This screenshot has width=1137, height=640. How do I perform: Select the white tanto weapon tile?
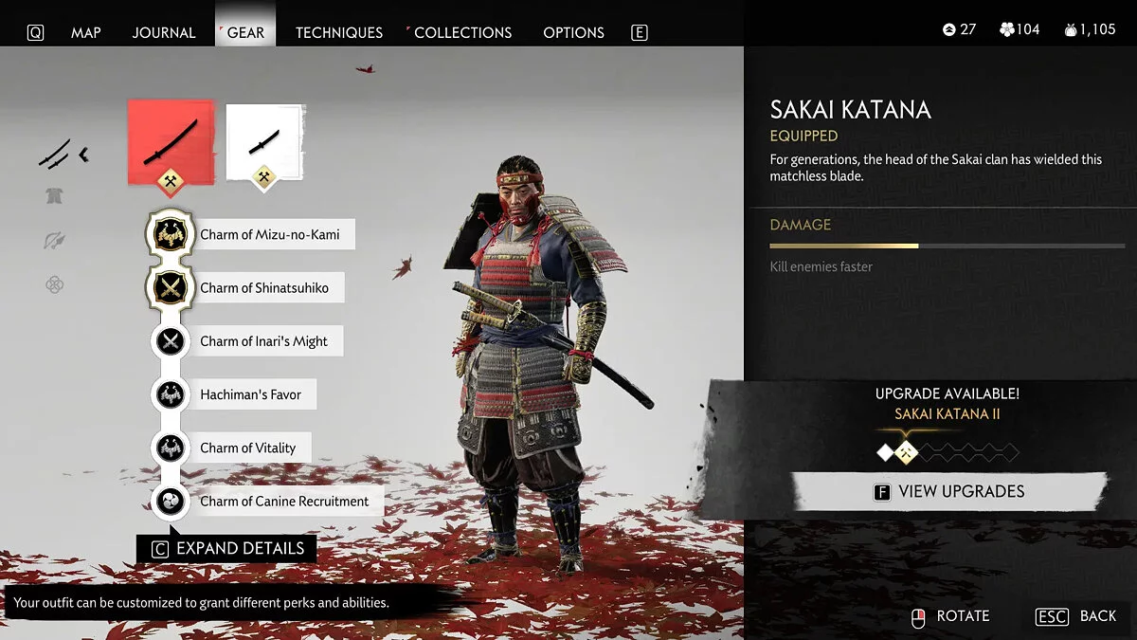(x=264, y=142)
